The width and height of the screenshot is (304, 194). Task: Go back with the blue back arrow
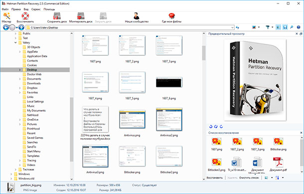pos(6,27)
